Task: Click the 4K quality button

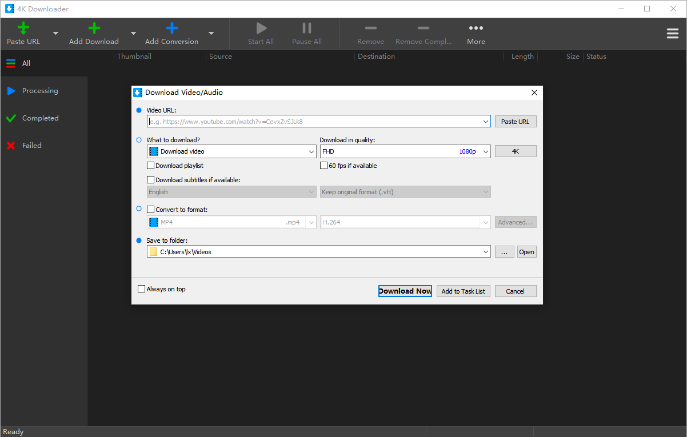Action: (516, 151)
